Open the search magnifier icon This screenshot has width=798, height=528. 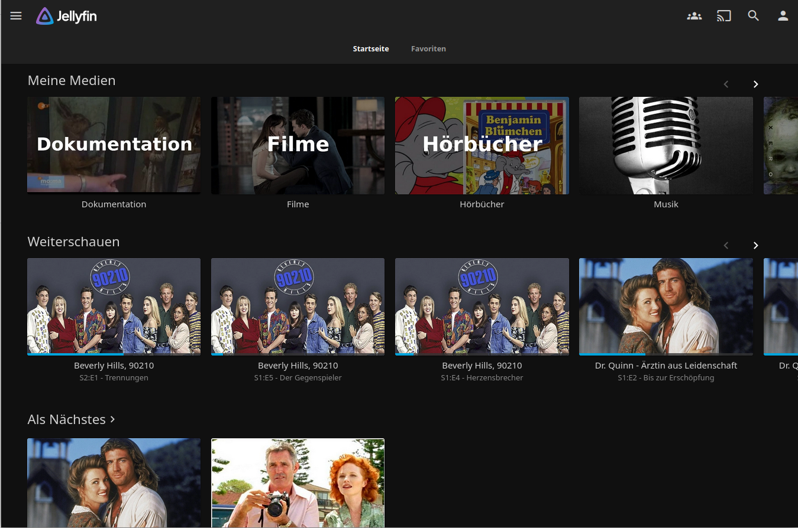click(753, 17)
